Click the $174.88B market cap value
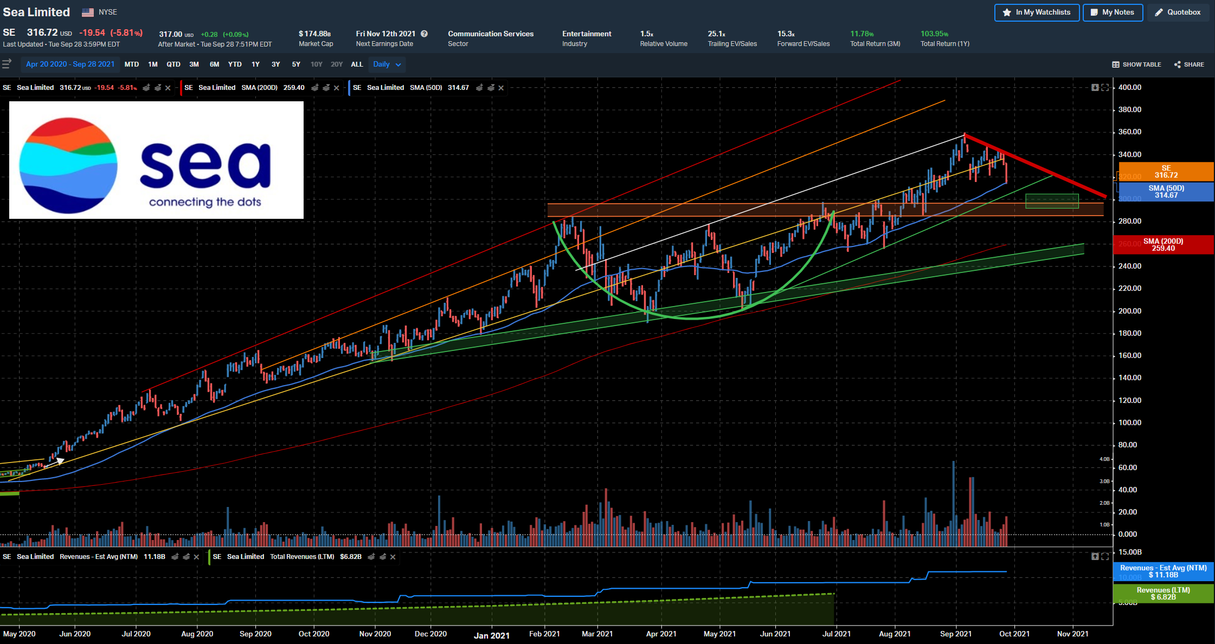 click(314, 34)
